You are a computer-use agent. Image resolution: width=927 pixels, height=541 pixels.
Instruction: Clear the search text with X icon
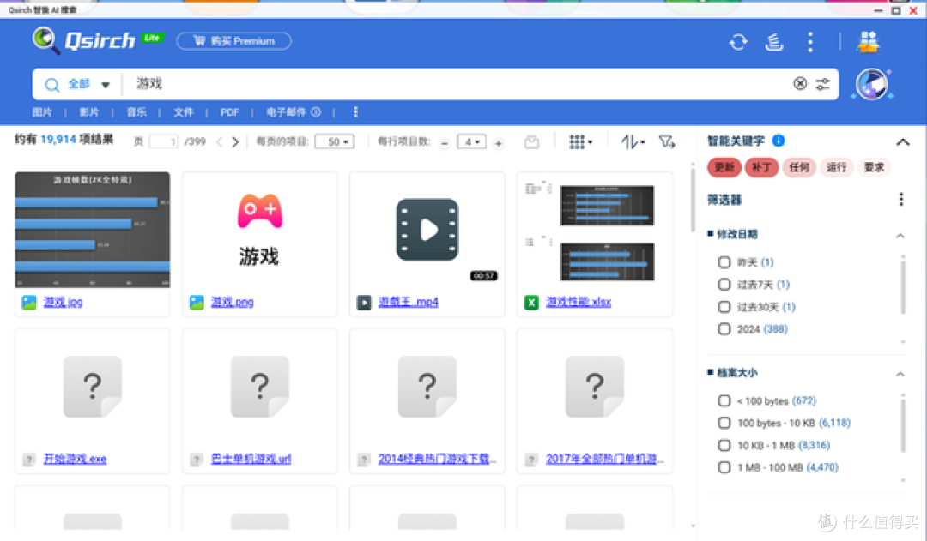(800, 84)
